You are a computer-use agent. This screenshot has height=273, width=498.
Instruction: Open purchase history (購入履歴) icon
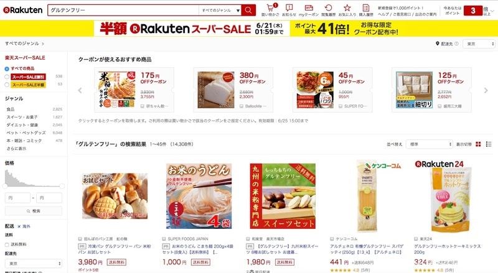coord(366,7)
